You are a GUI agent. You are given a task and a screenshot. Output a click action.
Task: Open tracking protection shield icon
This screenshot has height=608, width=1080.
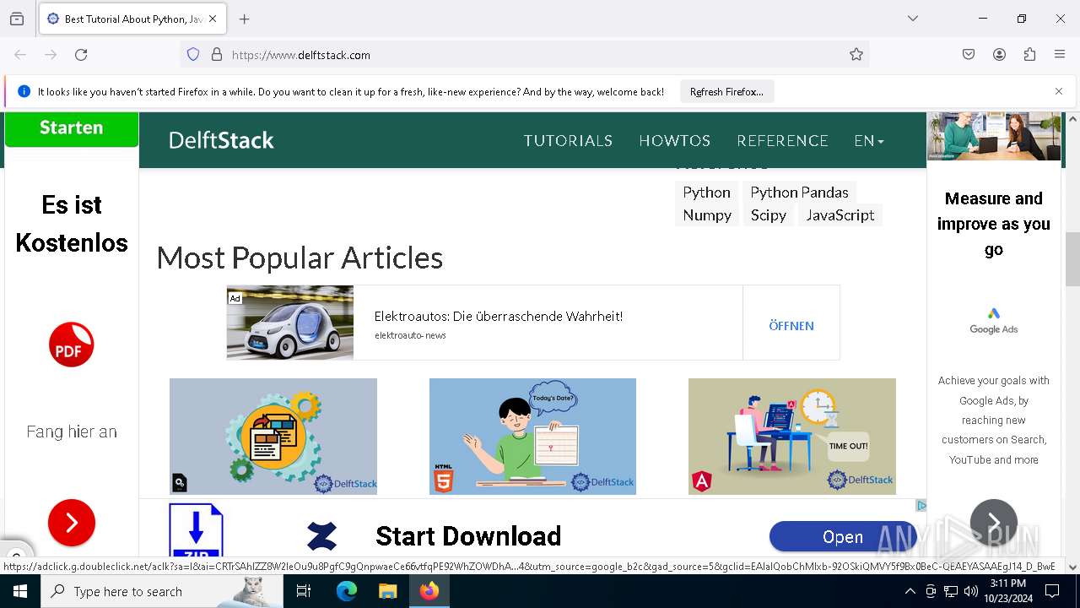click(x=193, y=55)
